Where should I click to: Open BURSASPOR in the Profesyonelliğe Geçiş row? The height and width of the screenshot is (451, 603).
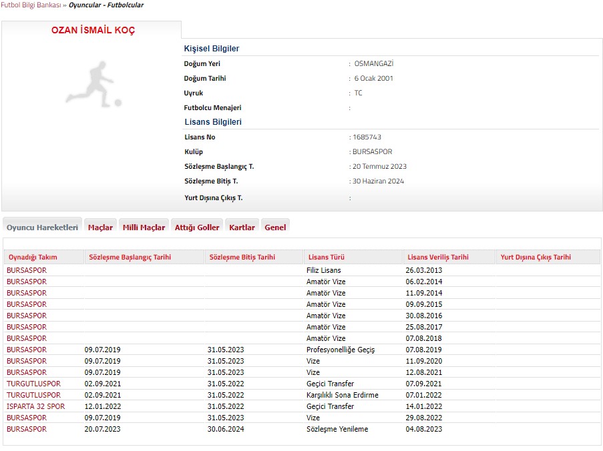pyautogui.click(x=27, y=350)
